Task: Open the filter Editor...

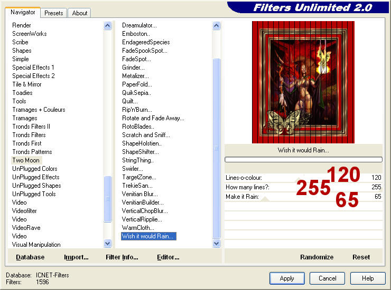Action: click(168, 257)
